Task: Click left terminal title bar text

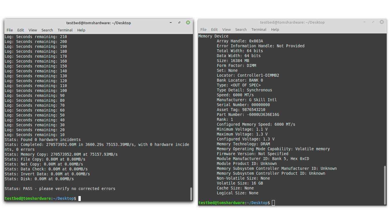Action: pyautogui.click(x=99, y=23)
